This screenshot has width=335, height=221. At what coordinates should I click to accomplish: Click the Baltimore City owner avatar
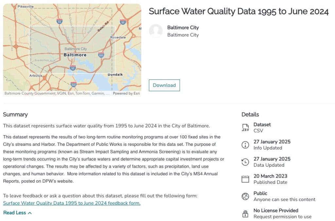156,31
